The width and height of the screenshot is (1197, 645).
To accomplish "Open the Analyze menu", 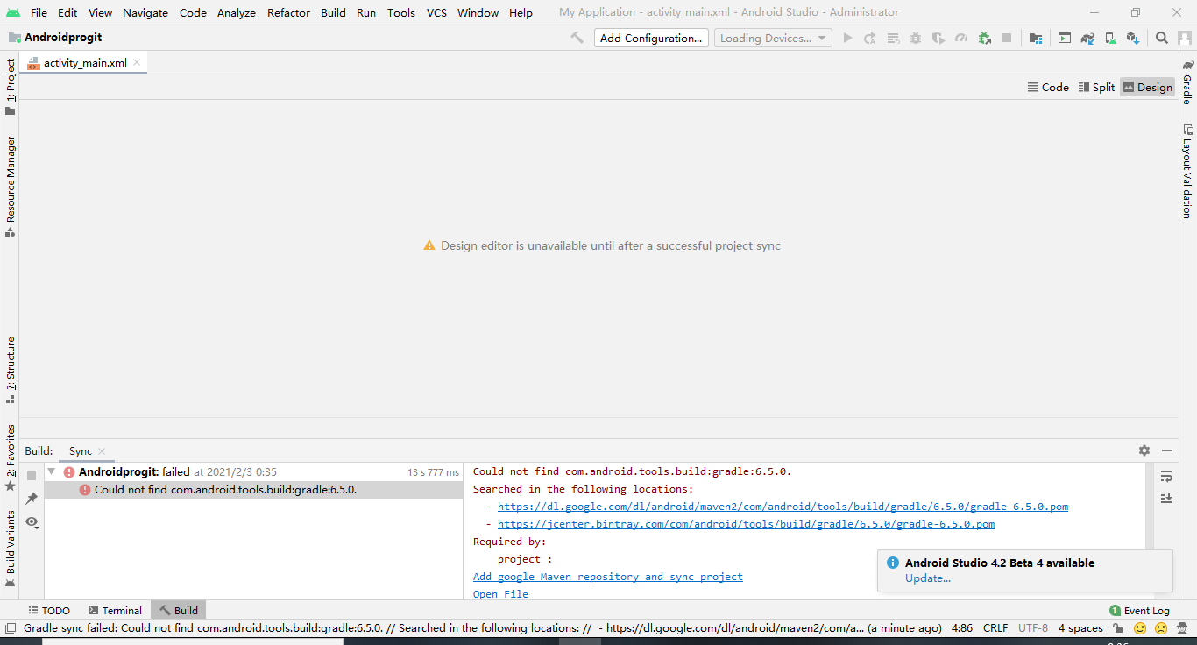I will (237, 12).
